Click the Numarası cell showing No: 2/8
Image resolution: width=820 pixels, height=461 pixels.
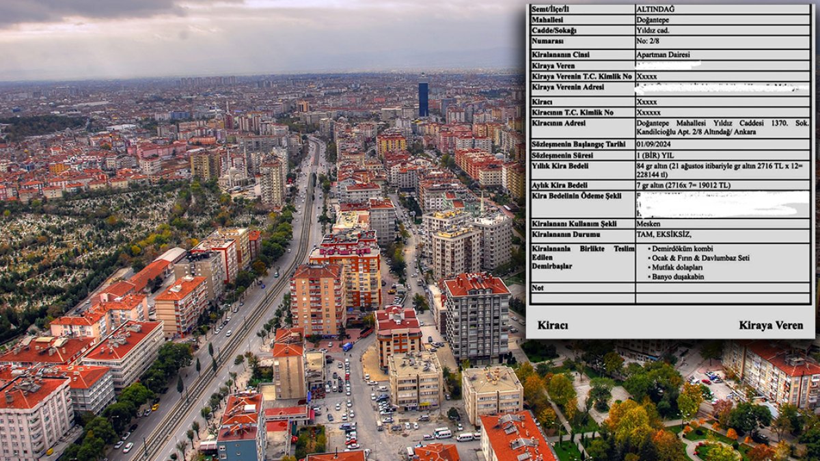[x=648, y=42]
